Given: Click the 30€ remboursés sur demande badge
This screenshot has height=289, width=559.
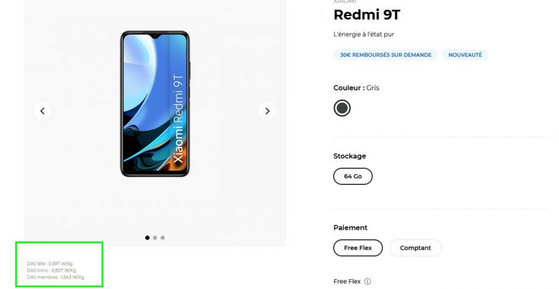Looking at the screenshot, I should click(386, 55).
